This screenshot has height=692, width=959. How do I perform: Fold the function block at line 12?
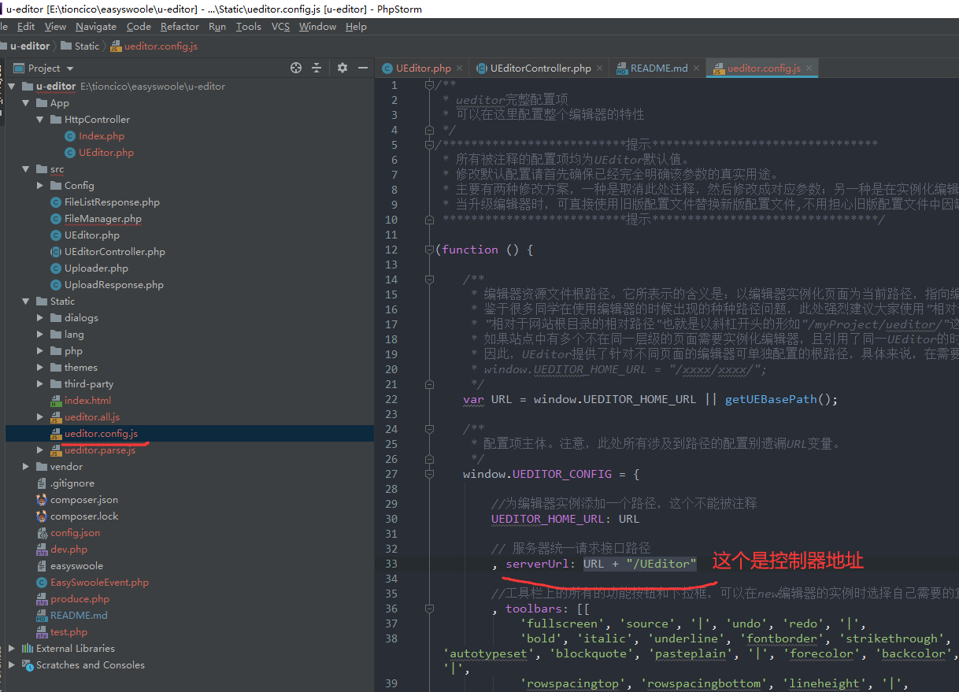pos(429,250)
